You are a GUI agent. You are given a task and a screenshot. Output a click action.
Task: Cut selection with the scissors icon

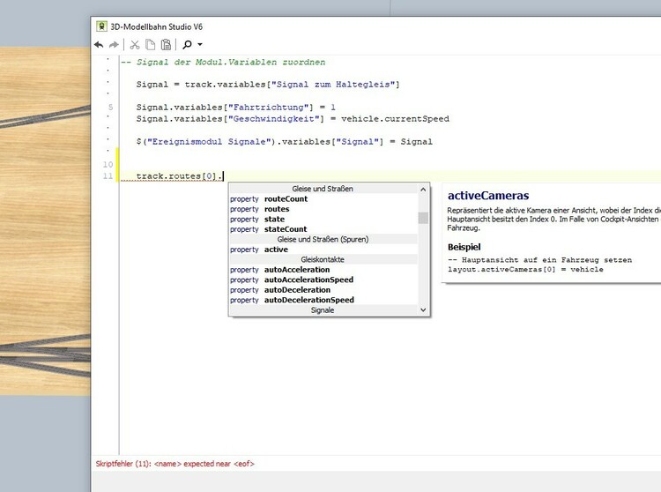pyautogui.click(x=136, y=44)
